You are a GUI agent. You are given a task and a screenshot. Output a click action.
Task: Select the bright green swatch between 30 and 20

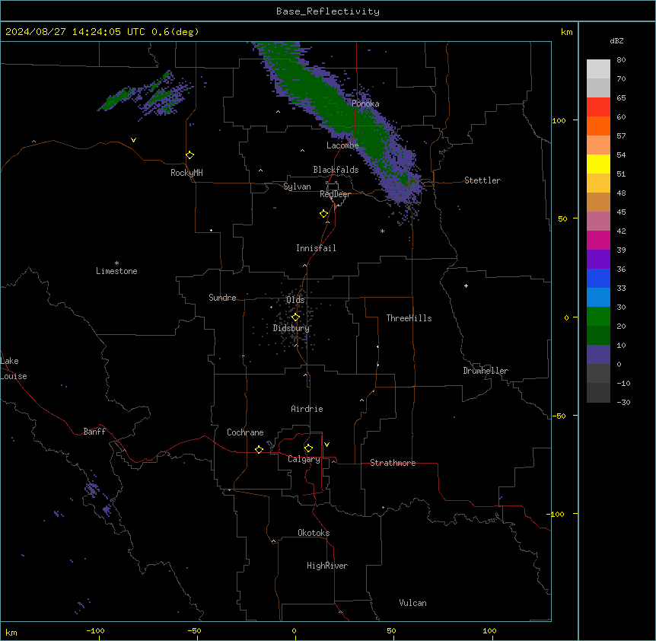(x=598, y=317)
